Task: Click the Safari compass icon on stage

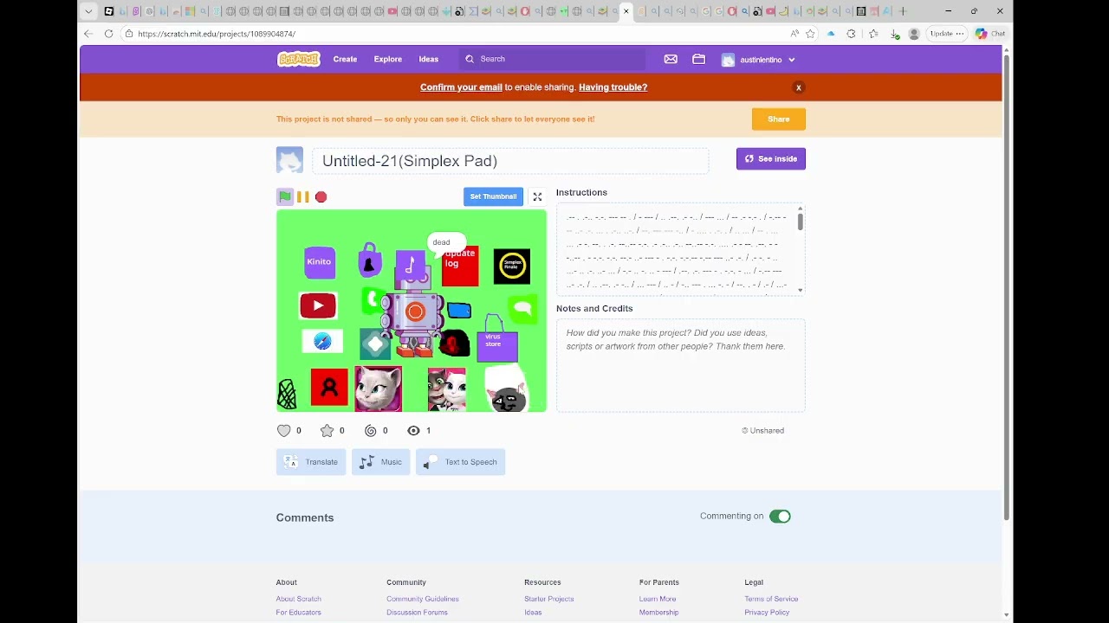Action: pos(322,342)
